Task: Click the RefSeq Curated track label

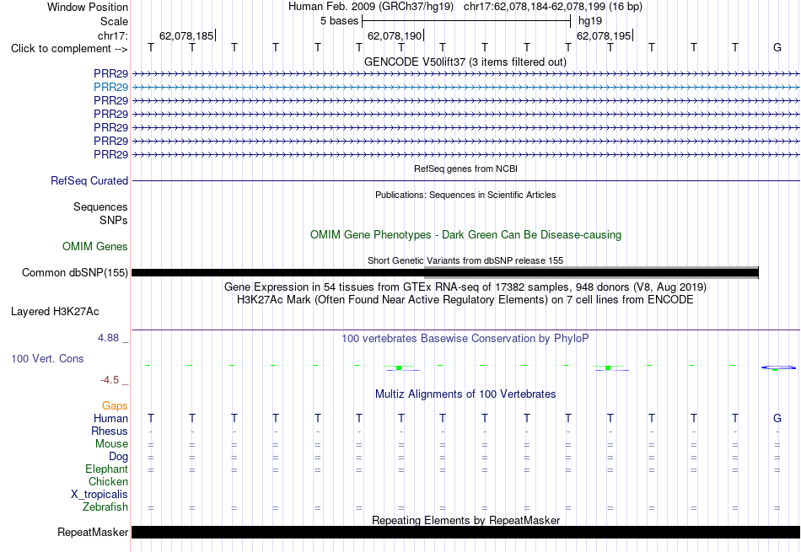Action: pyautogui.click(x=89, y=180)
